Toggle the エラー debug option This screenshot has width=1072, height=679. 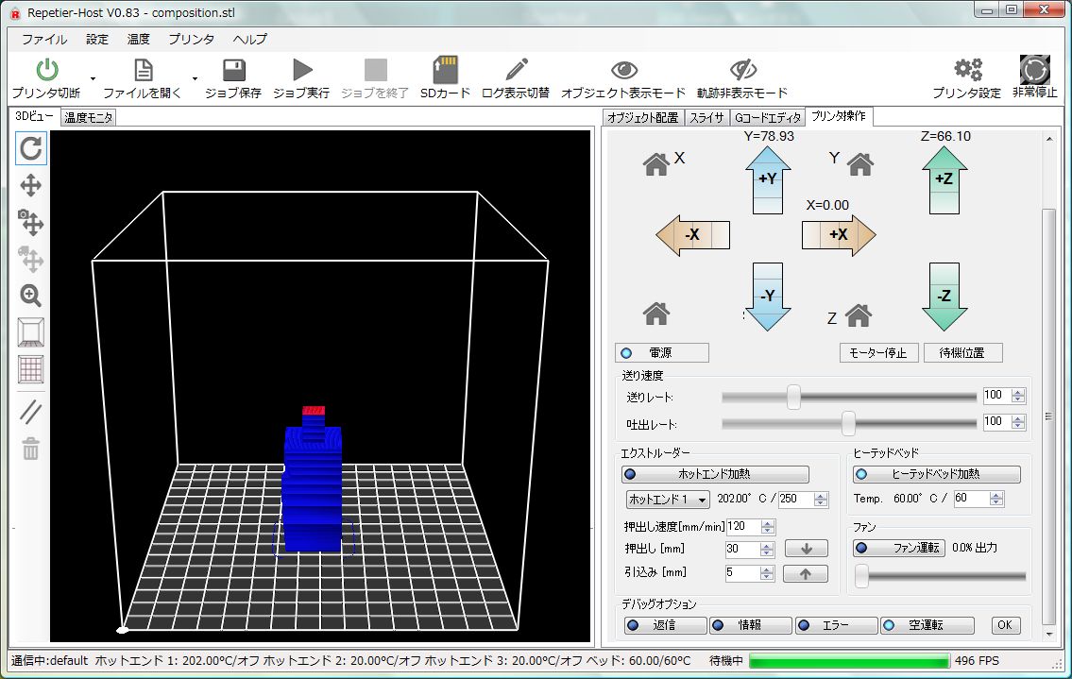(x=836, y=625)
